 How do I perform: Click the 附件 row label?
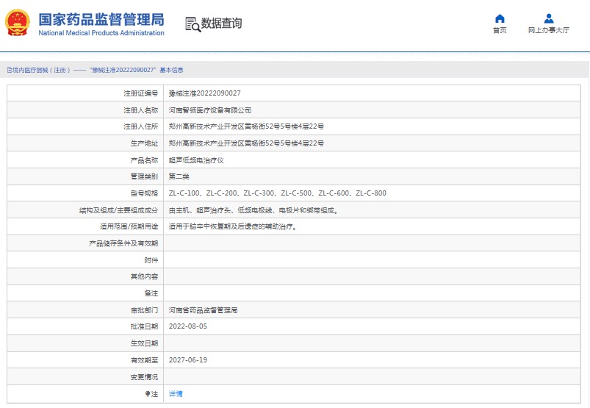(151, 260)
